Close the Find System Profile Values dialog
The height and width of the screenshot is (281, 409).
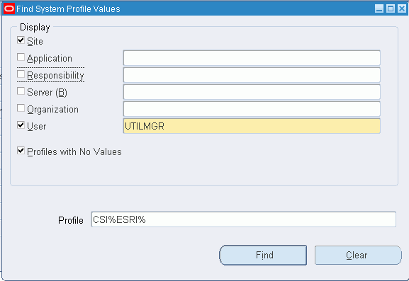(x=402, y=8)
